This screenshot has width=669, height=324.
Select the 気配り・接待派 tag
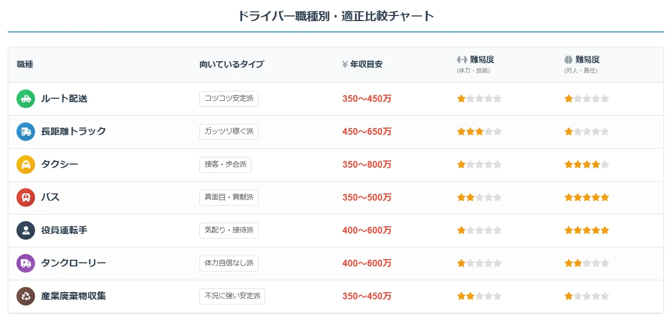point(229,230)
